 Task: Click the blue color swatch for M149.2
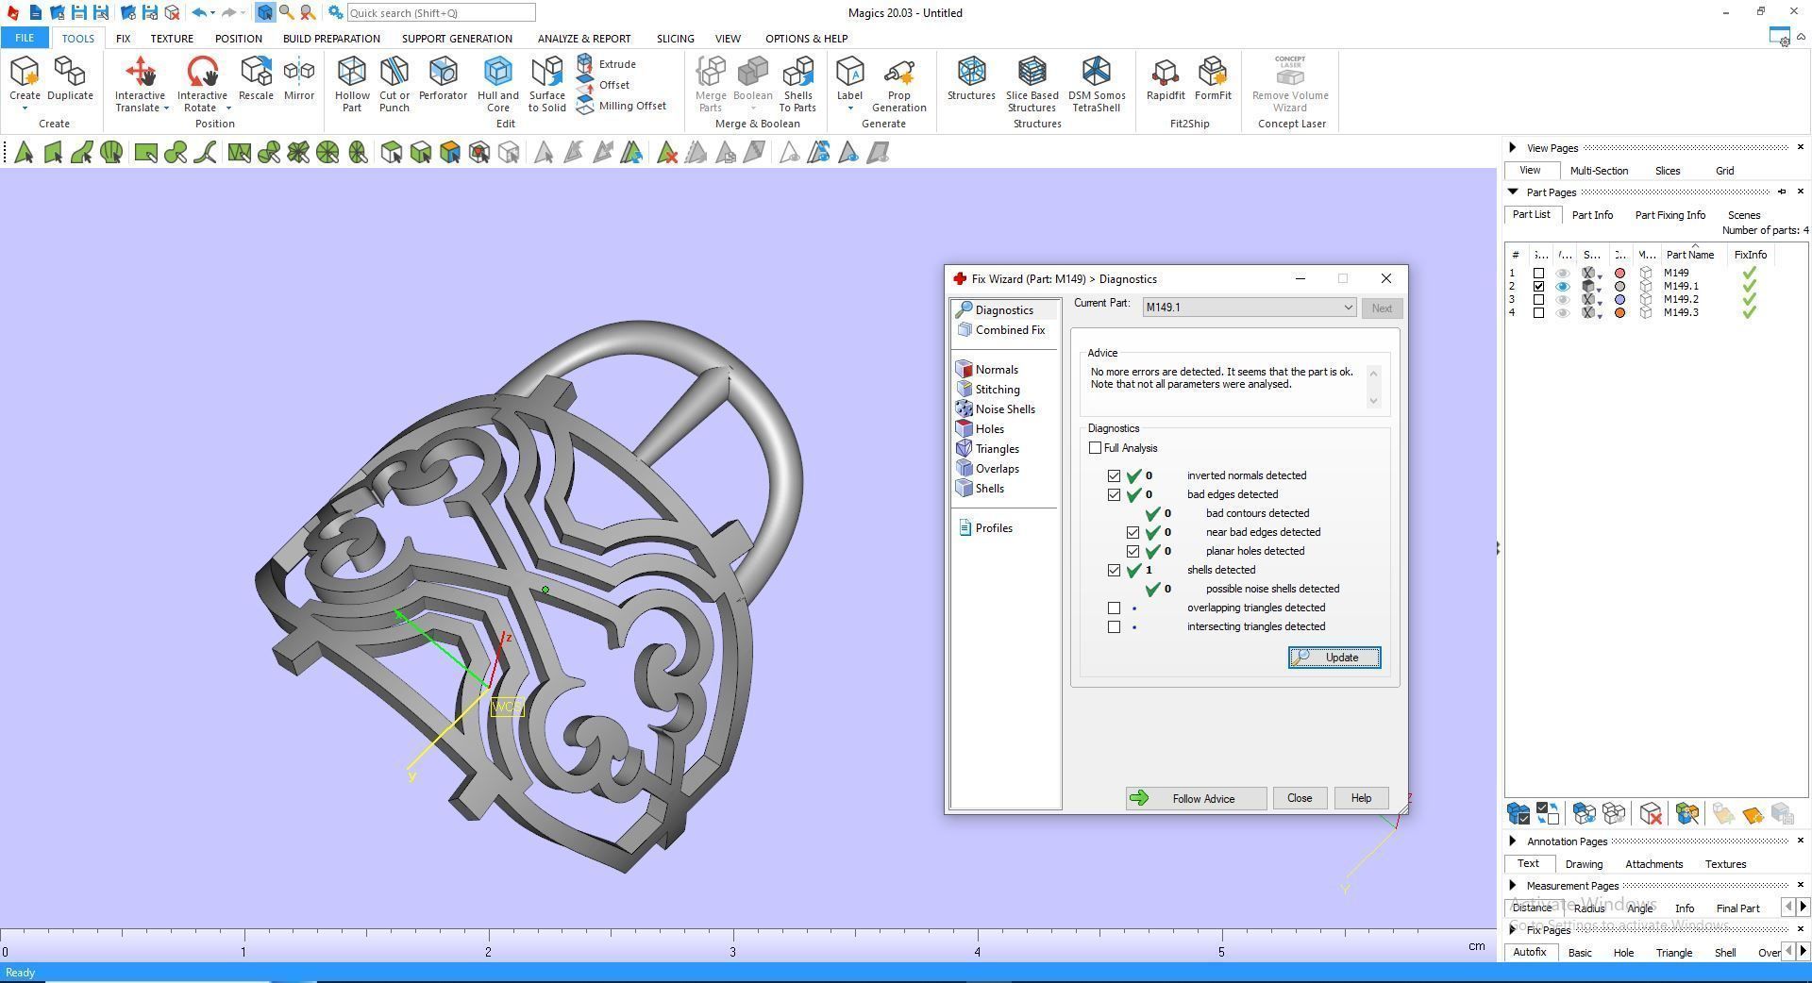click(x=1620, y=300)
